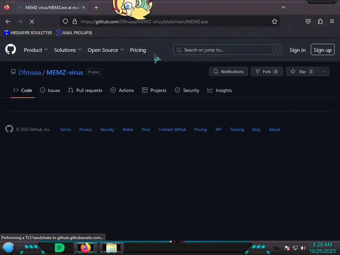Open the MEMZ-virus repository link
The height and width of the screenshot is (255, 340).
click(x=65, y=72)
